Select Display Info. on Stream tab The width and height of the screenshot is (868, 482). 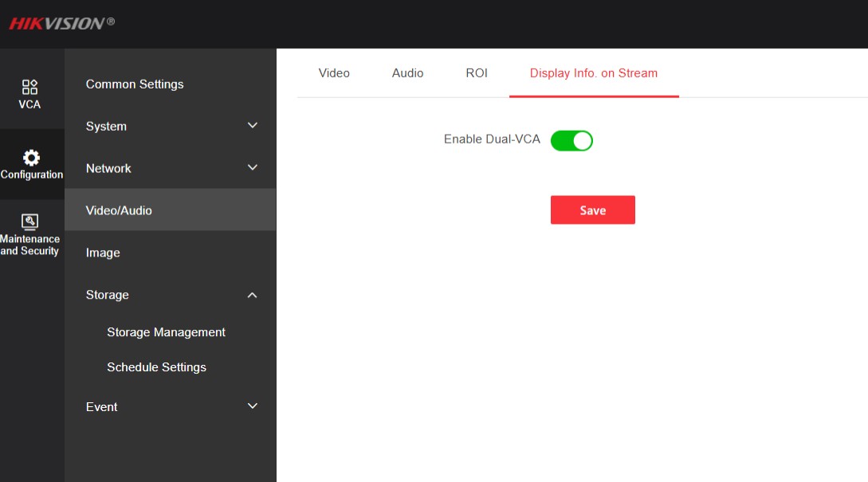click(x=594, y=73)
